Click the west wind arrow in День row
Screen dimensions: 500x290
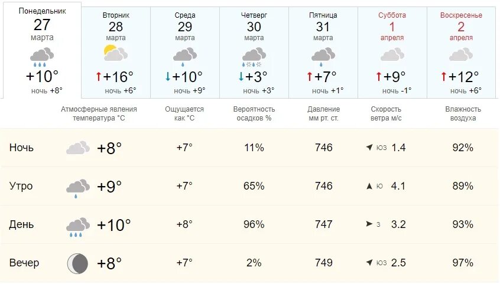pos(369,224)
